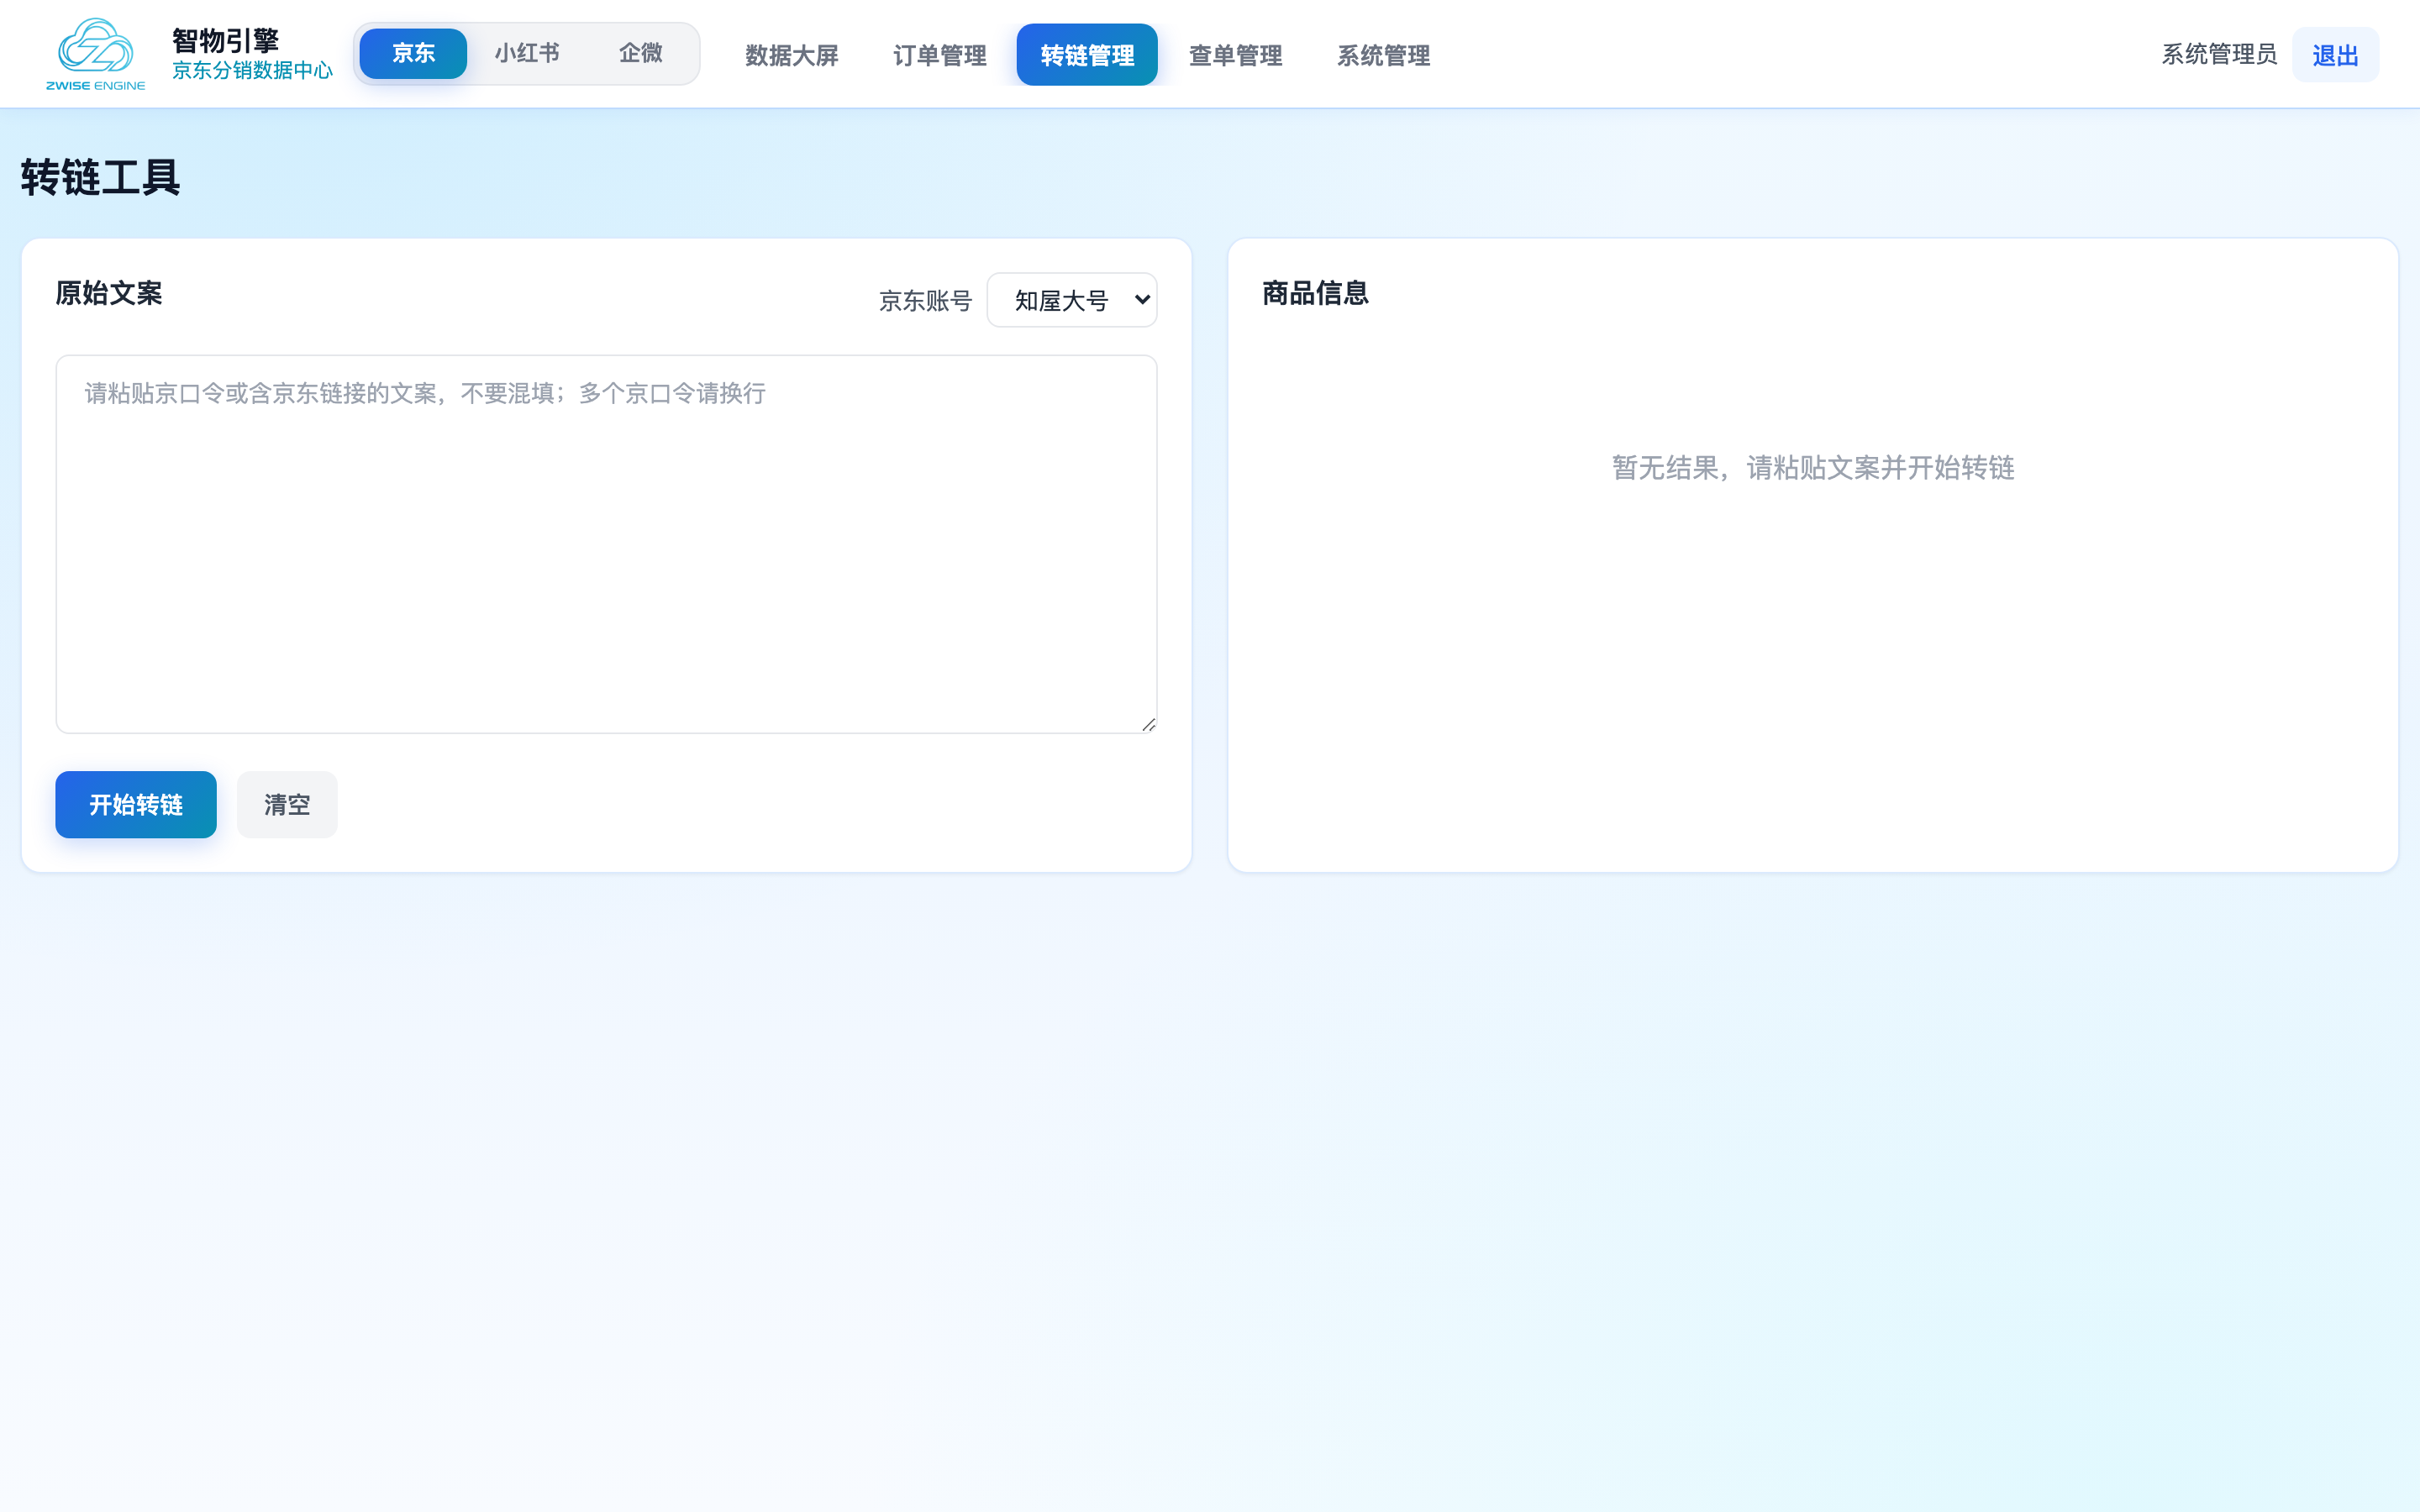Click the 原始文案 section heading
The height and width of the screenshot is (1512, 2420).
[x=109, y=293]
